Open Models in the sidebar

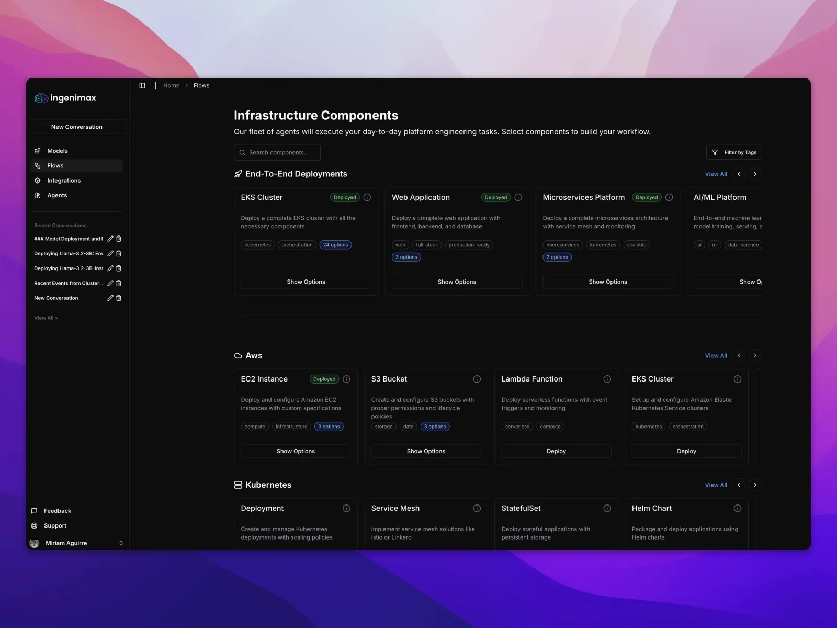pyautogui.click(x=58, y=151)
